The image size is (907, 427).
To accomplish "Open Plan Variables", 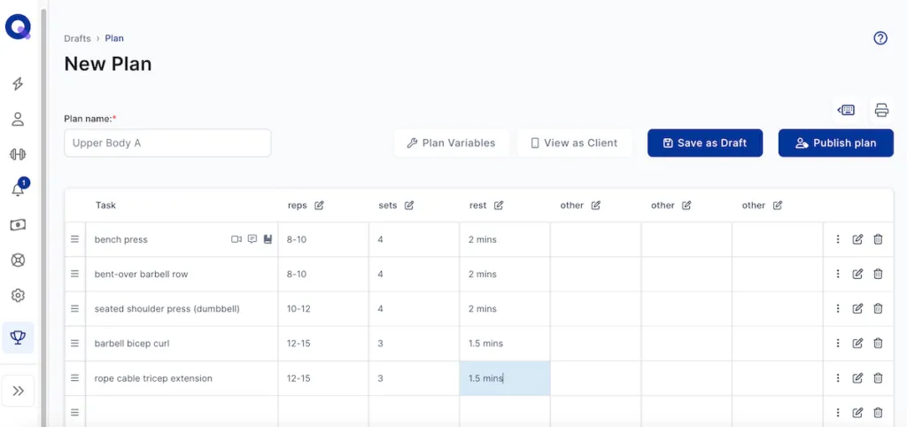I will click(451, 143).
